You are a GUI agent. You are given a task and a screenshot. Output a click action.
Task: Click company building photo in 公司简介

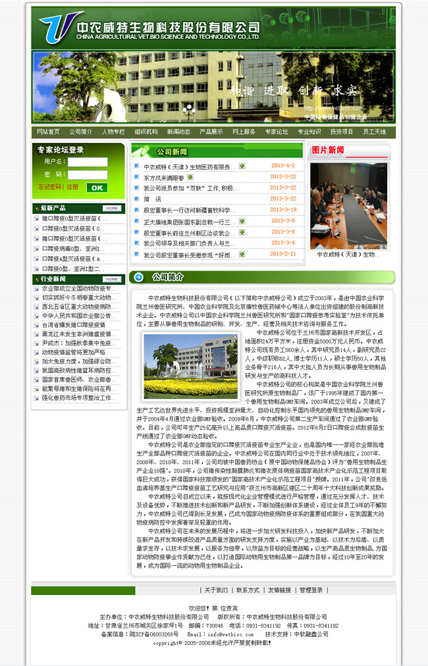(190, 367)
